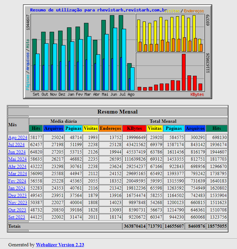Screen dimensions: 237x249
Task: Follow the Webalizer Version 2.23 link
Action: point(60,245)
